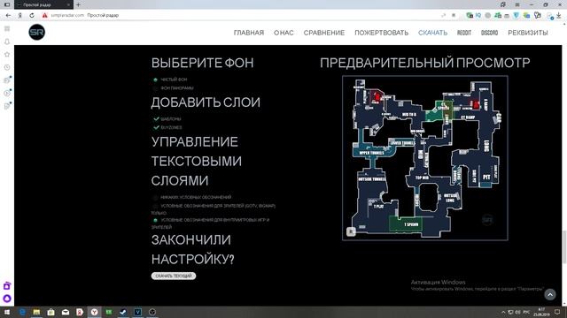The width and height of the screenshot is (567, 318).
Task: Click the РУС input language indicator
Action: 526,312
